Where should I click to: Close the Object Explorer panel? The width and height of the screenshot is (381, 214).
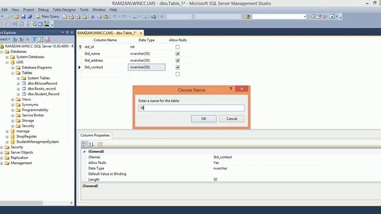pyautogui.click(x=72, y=32)
